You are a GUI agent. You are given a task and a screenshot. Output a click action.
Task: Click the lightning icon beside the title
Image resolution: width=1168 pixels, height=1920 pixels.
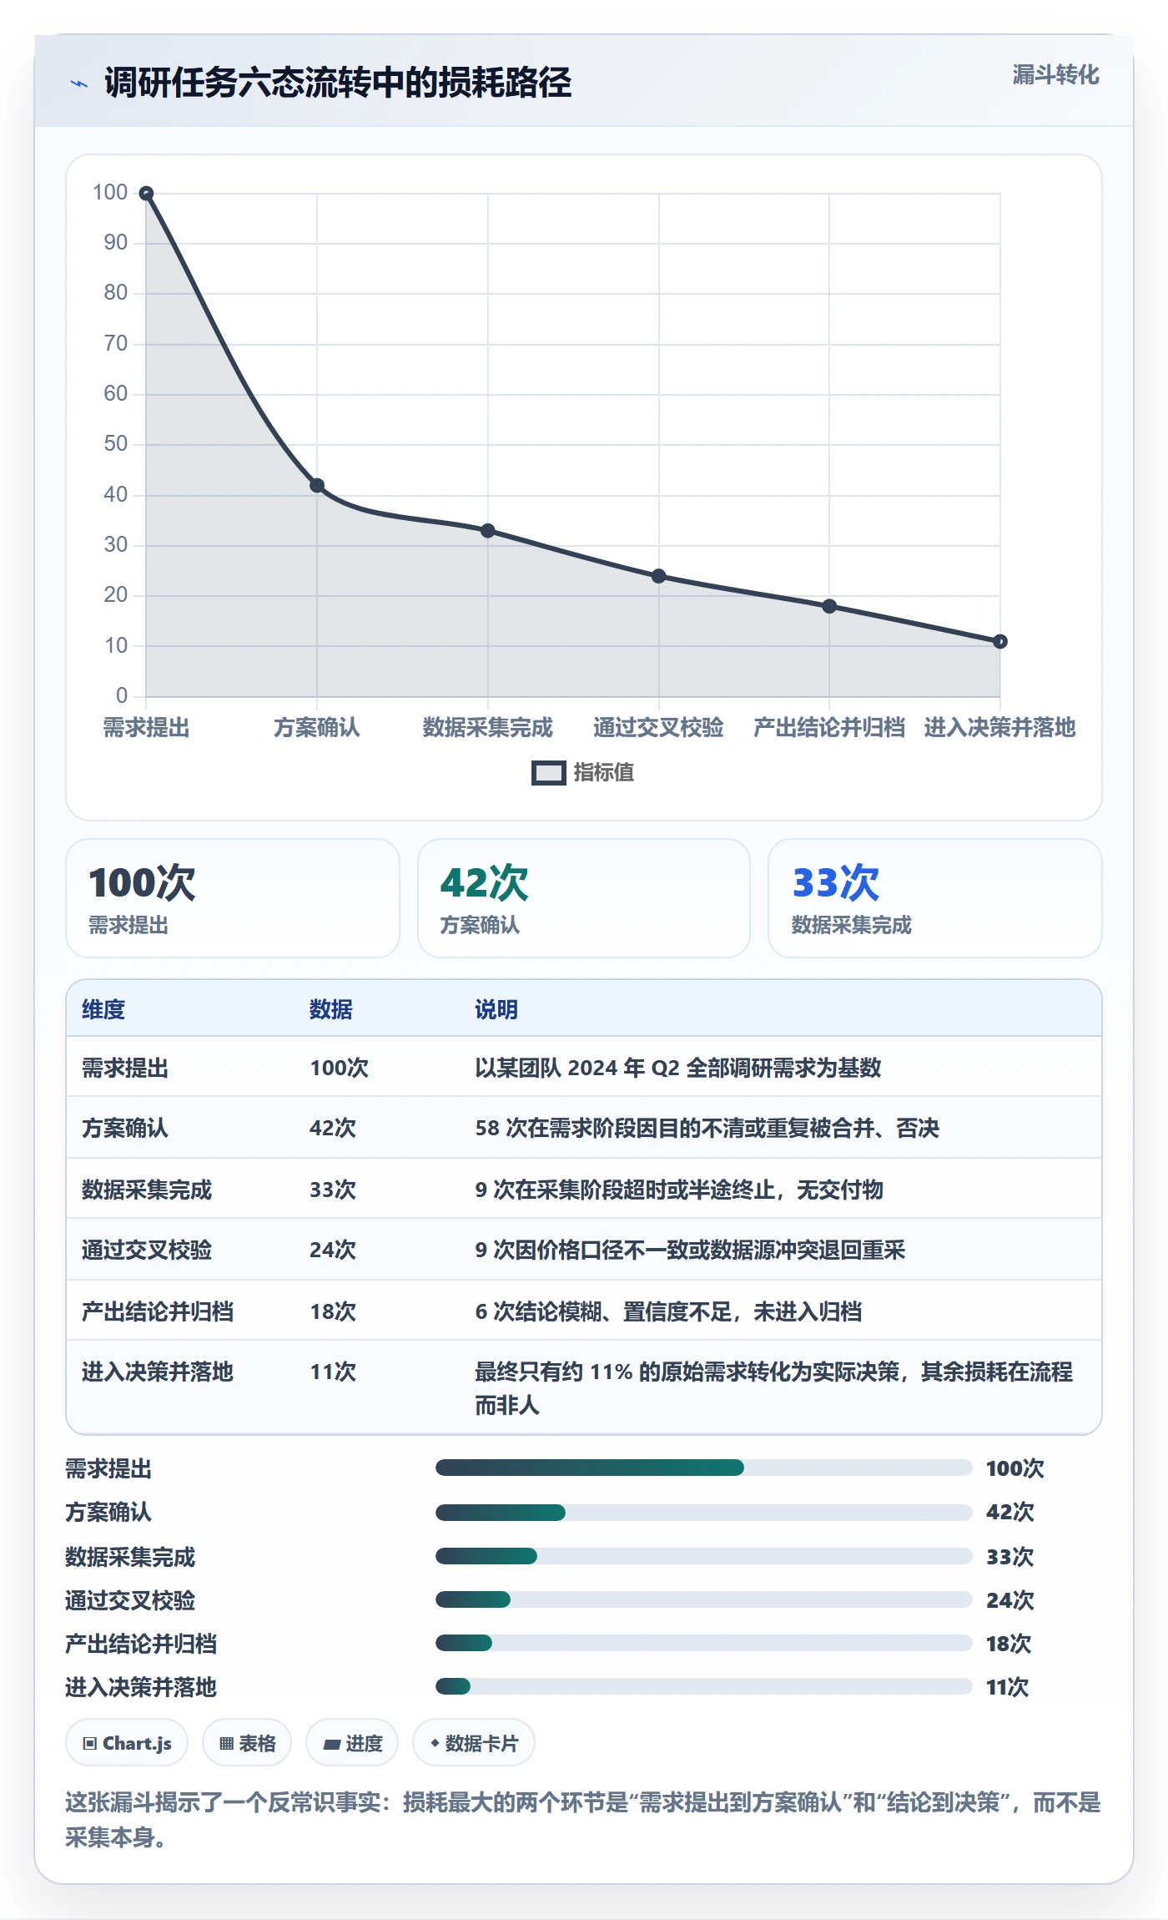click(79, 83)
